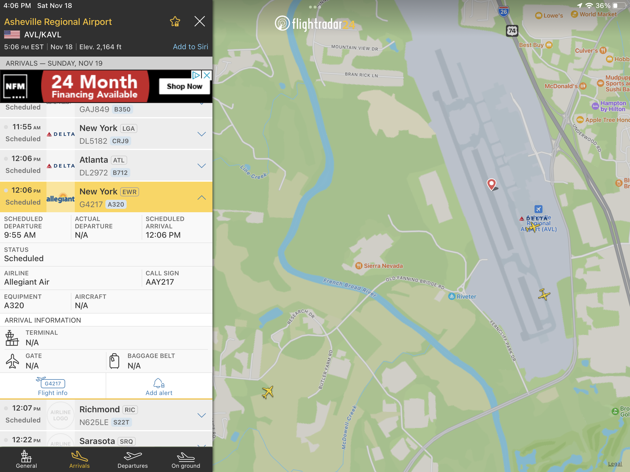Tap Add to Siri link

coord(191,47)
